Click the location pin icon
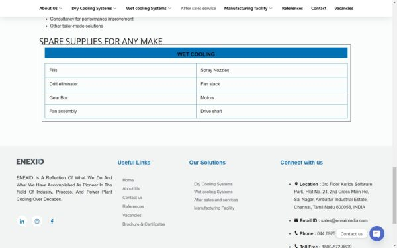This screenshot has height=248, width=397. click(x=296, y=184)
